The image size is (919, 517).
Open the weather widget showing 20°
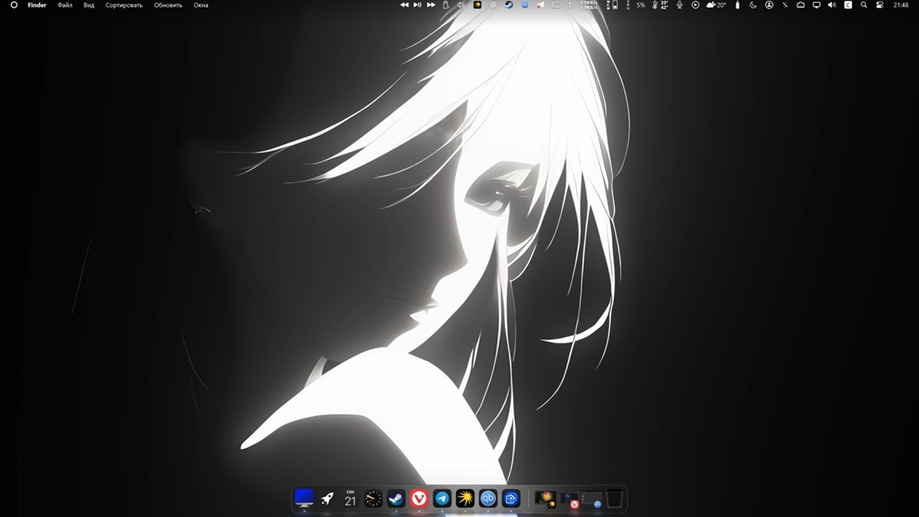tap(716, 5)
